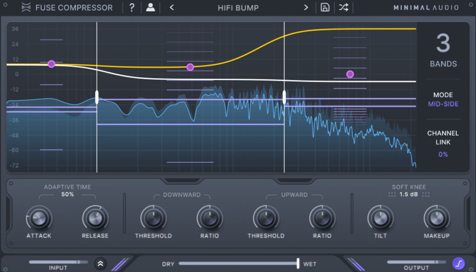Click the BANDS label text
This screenshot has height=272, width=476.
(443, 64)
